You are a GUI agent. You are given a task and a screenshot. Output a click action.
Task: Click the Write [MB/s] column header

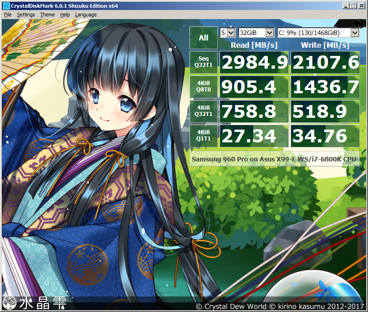tap(325, 45)
